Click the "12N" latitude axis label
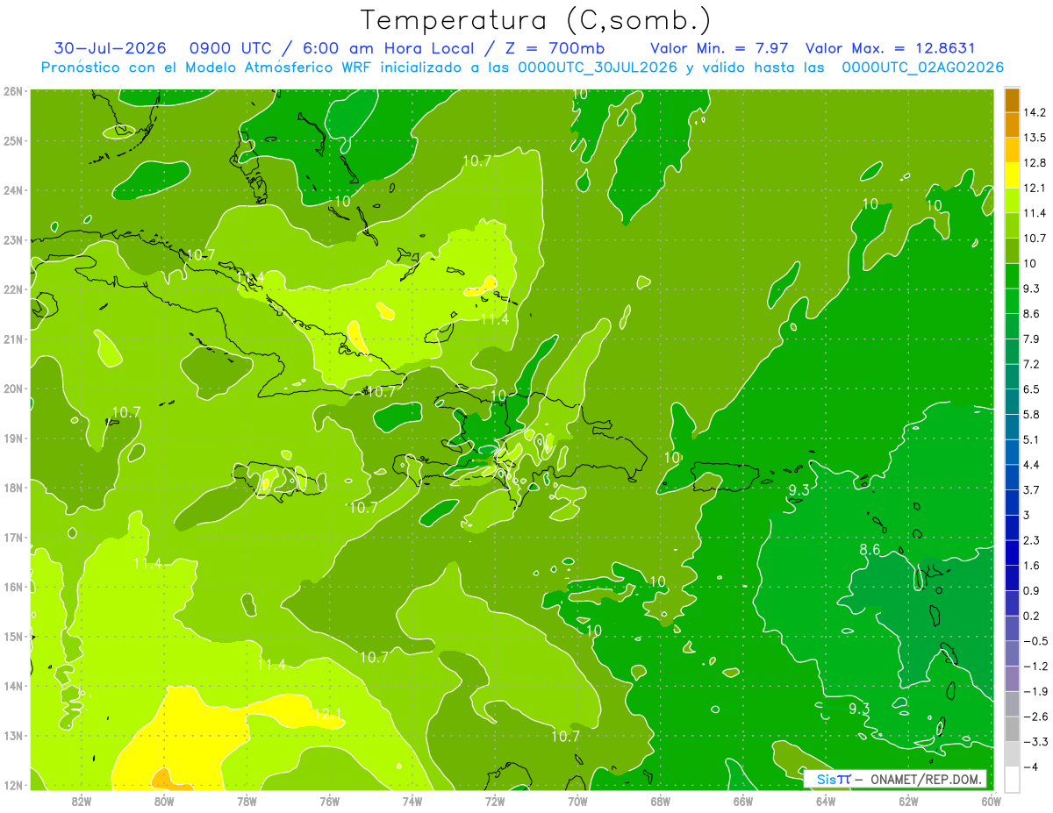The image size is (1053, 813). pyautogui.click(x=14, y=785)
